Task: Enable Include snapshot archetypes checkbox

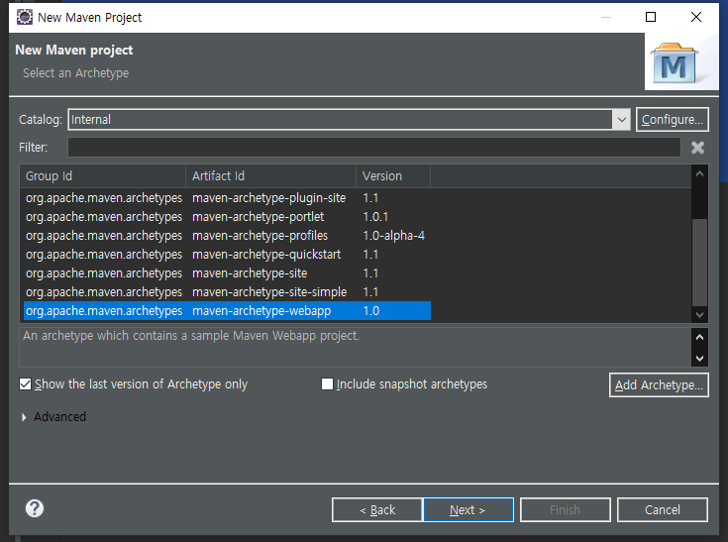Action: pyautogui.click(x=327, y=384)
